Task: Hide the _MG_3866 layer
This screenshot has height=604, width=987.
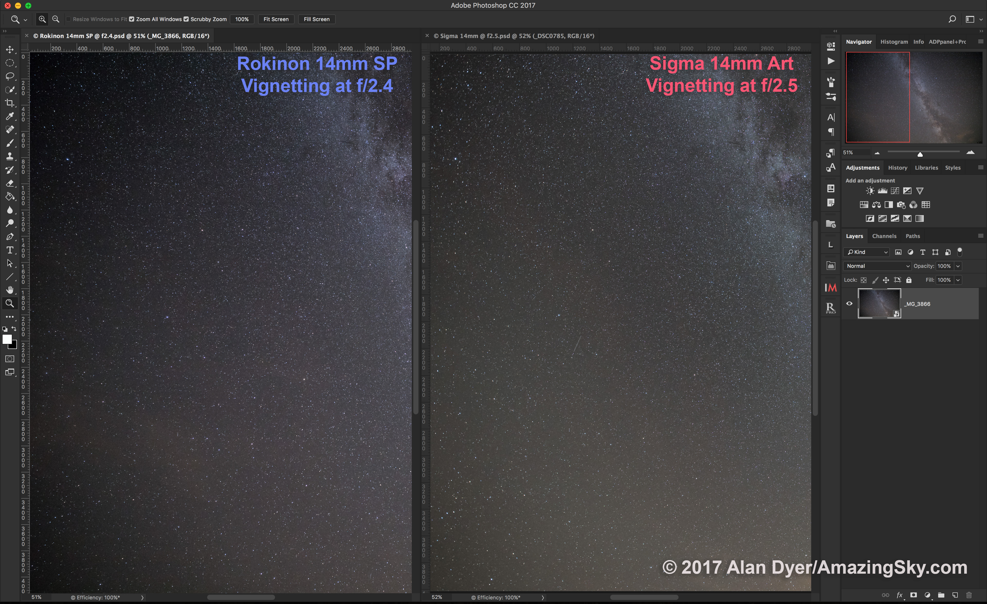Action: click(849, 304)
